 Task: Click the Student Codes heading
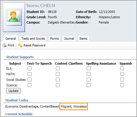(17, 100)
